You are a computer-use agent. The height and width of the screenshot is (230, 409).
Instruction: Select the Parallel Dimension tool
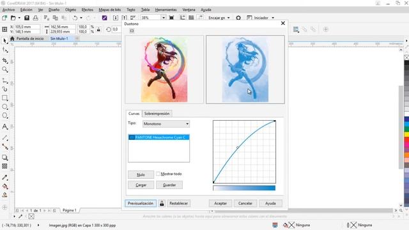(x=4, y=138)
